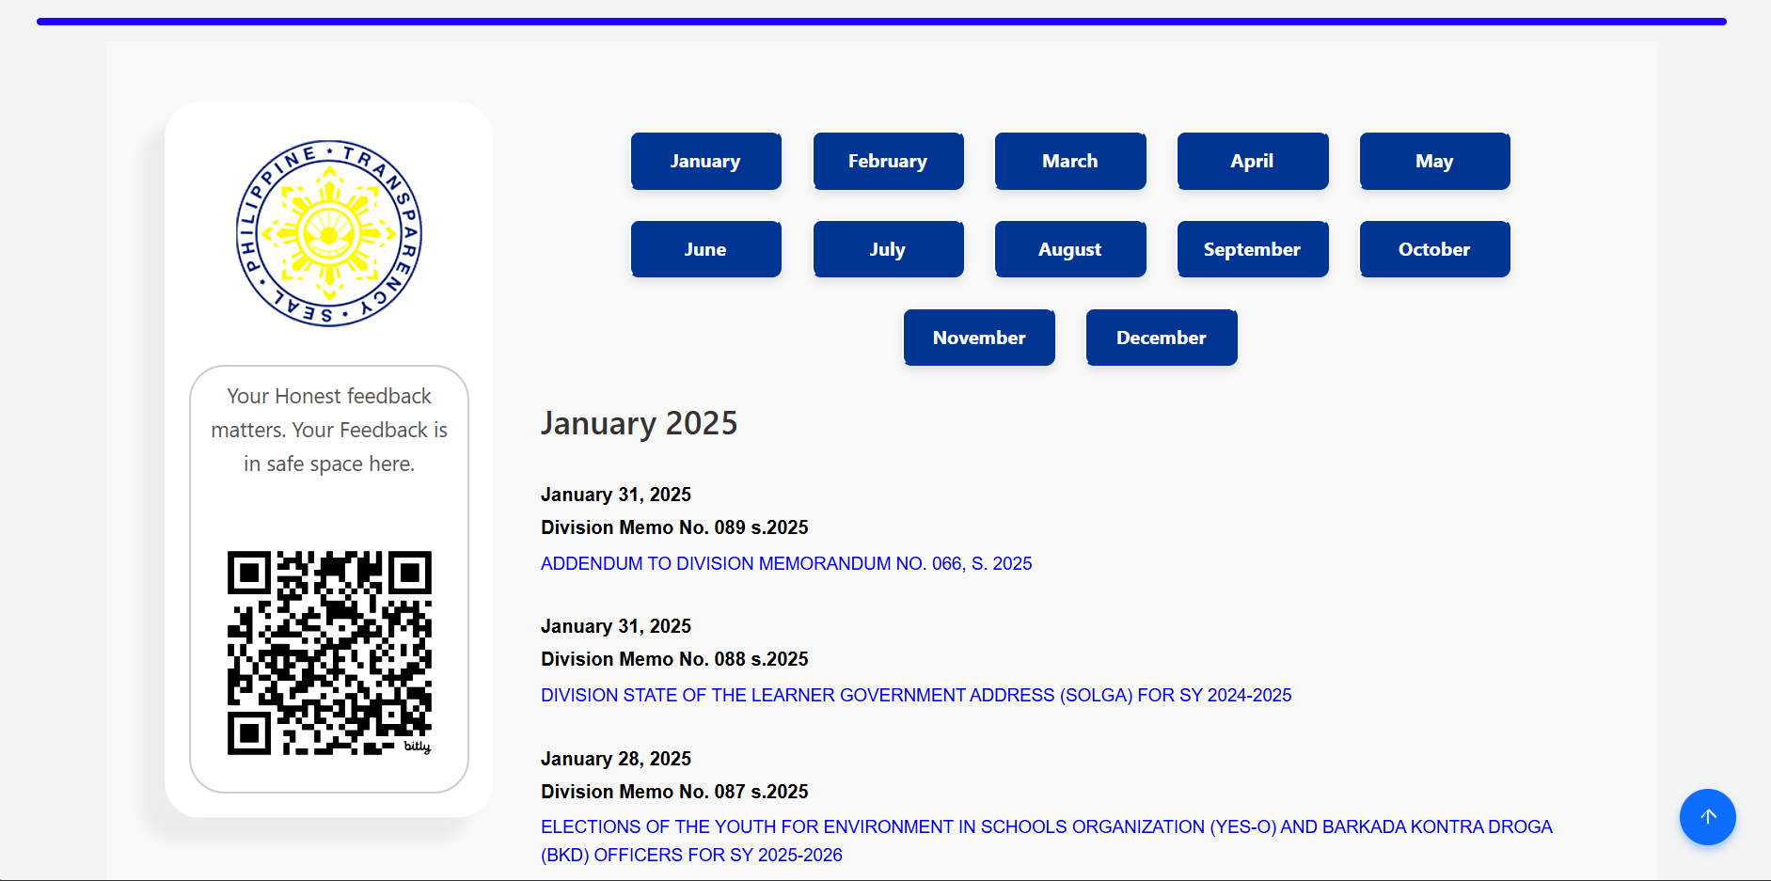This screenshot has width=1771, height=881.
Task: Show April memos
Action: (1253, 161)
